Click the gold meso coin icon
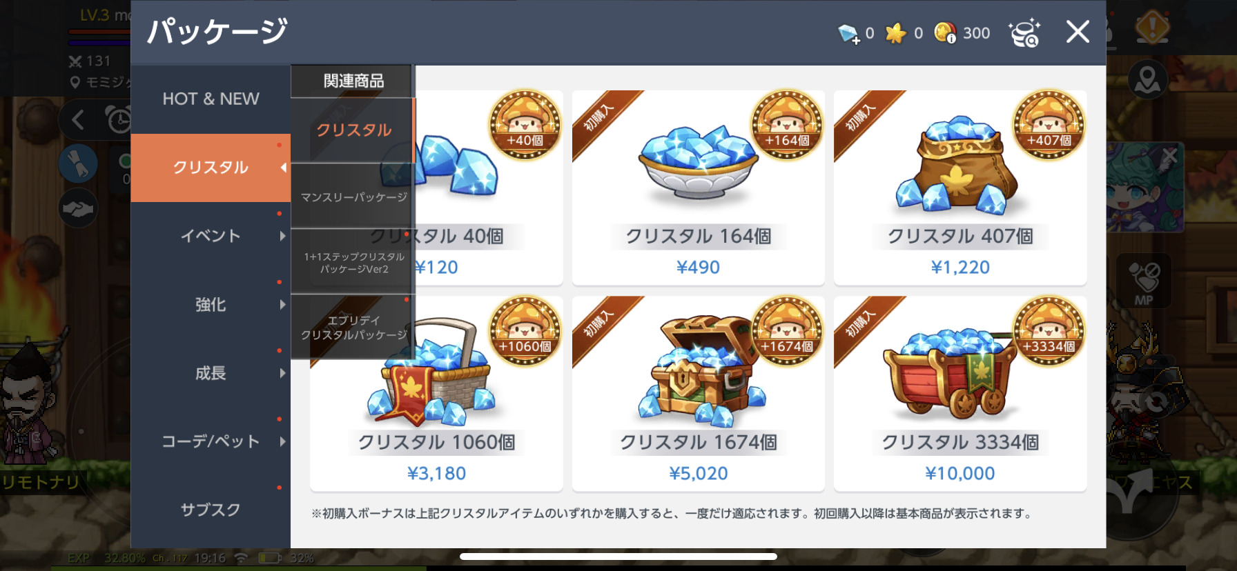 945,32
